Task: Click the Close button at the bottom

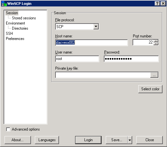Action: [x=150, y=140]
